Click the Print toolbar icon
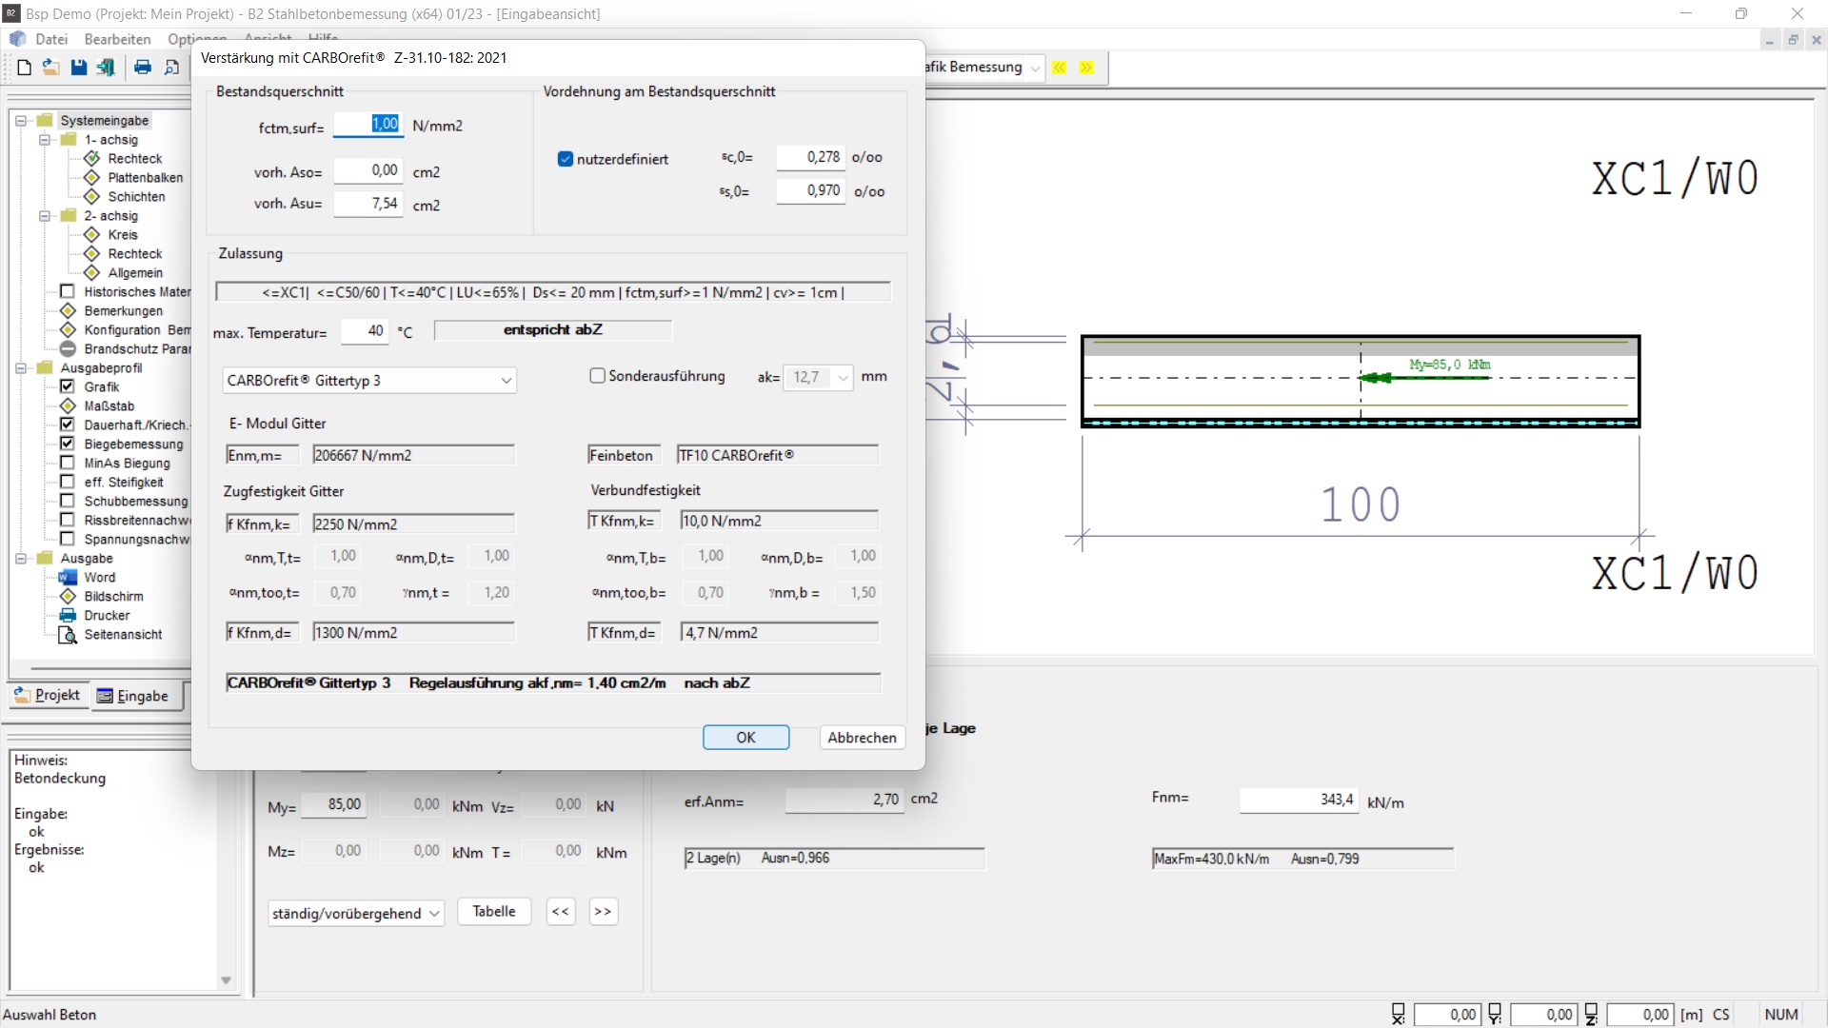The image size is (1828, 1028). click(143, 68)
